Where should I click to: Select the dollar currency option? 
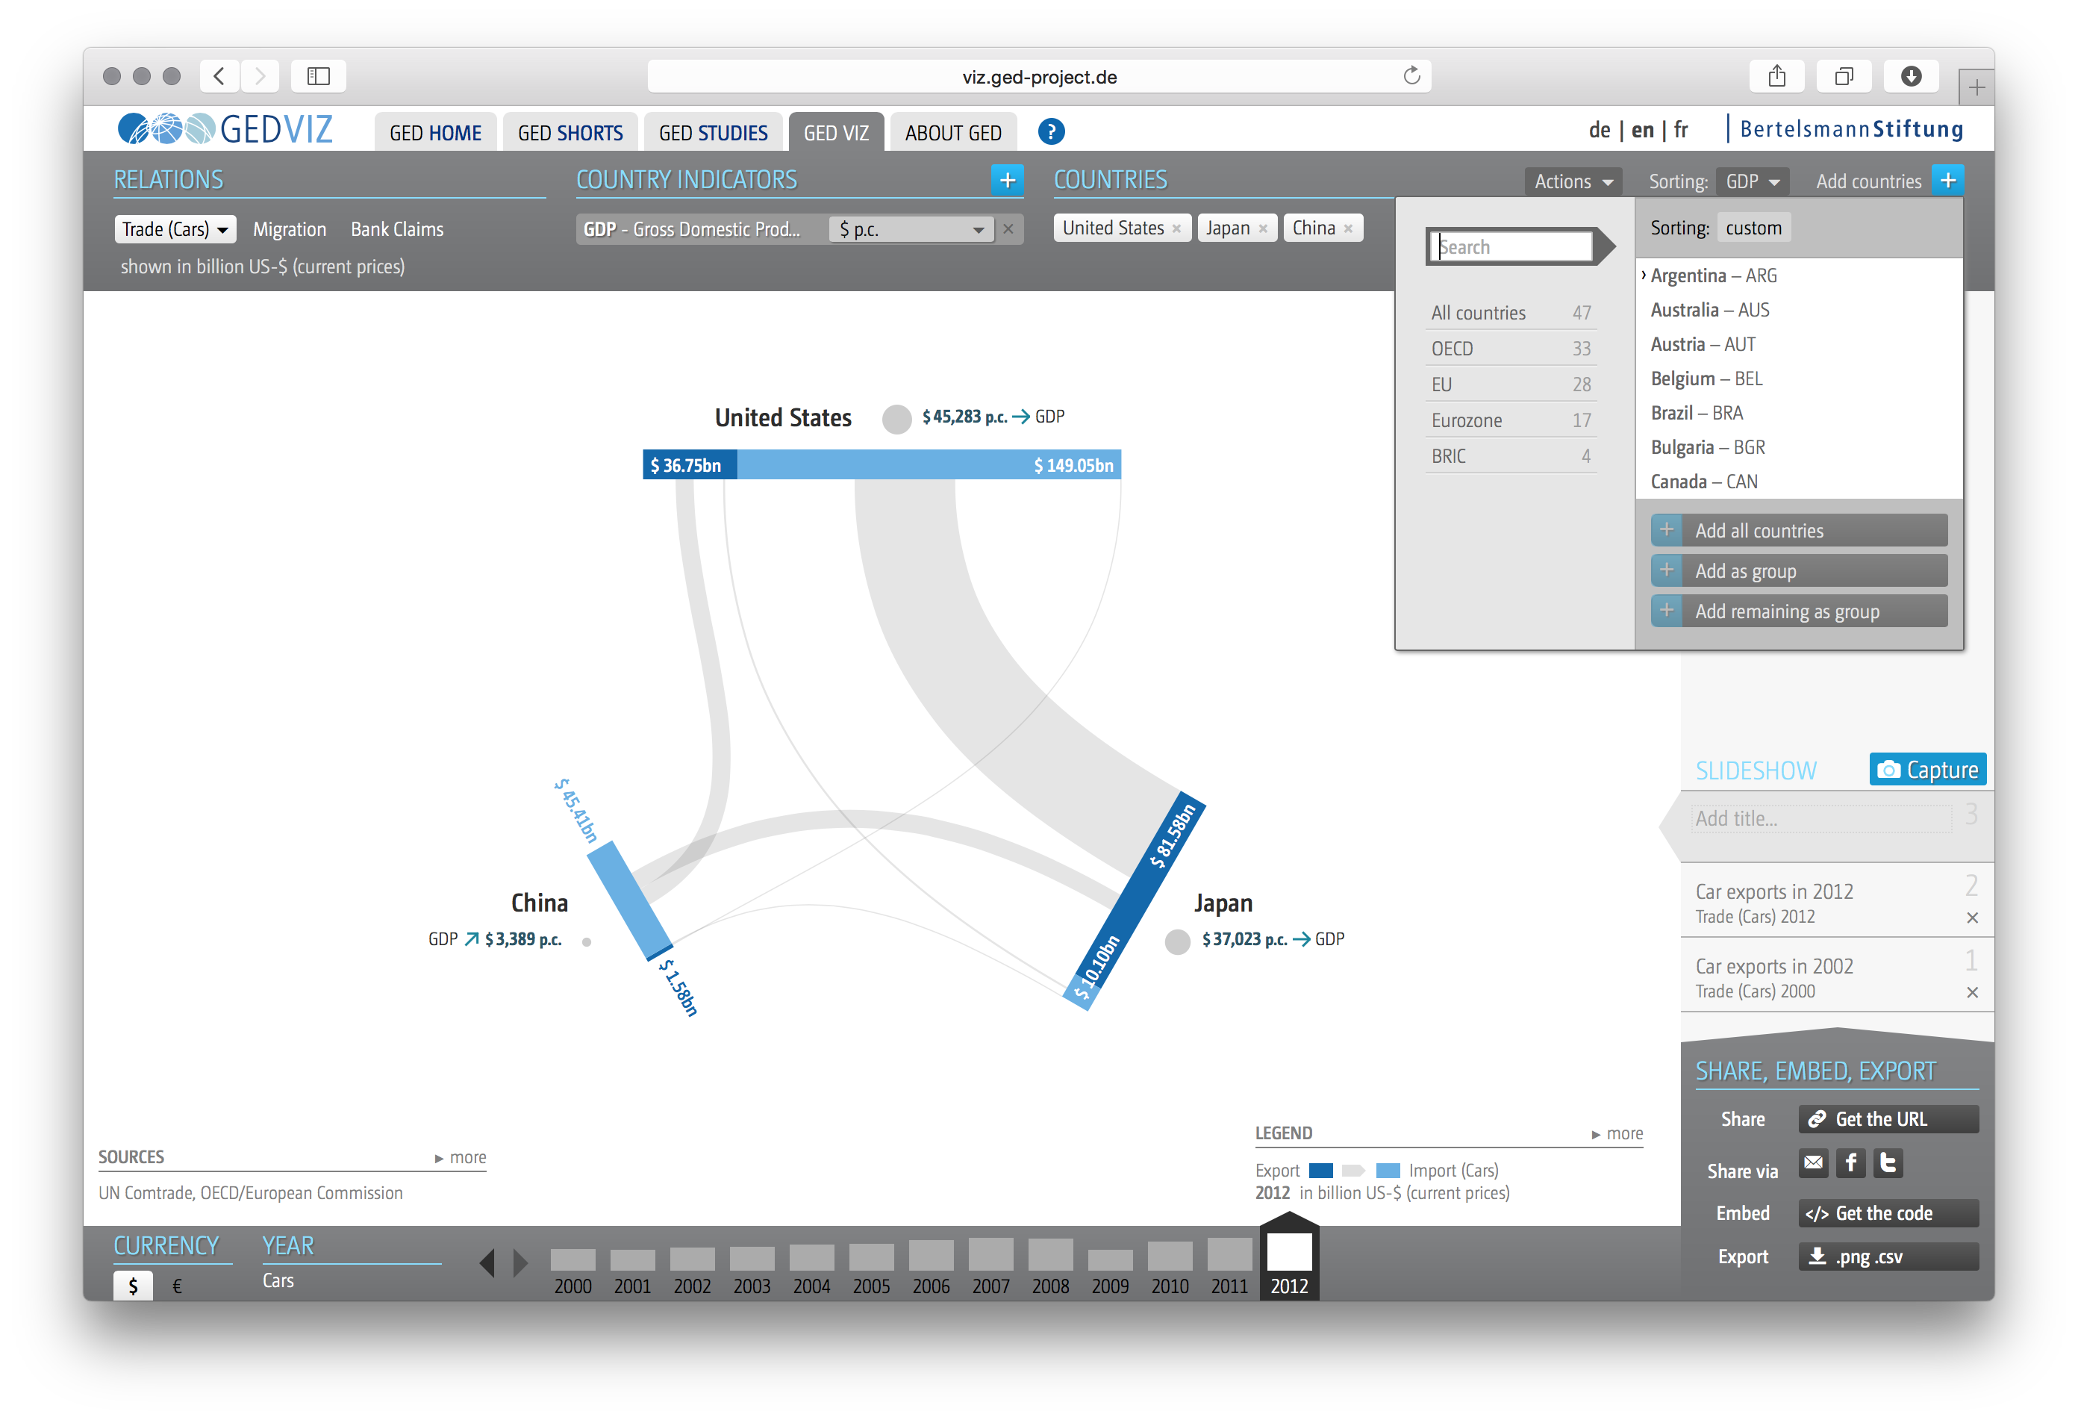133,1286
